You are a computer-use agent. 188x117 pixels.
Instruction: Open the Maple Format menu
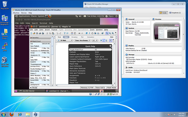pos(54,30)
